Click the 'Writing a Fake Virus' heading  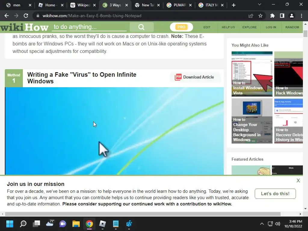(x=82, y=78)
